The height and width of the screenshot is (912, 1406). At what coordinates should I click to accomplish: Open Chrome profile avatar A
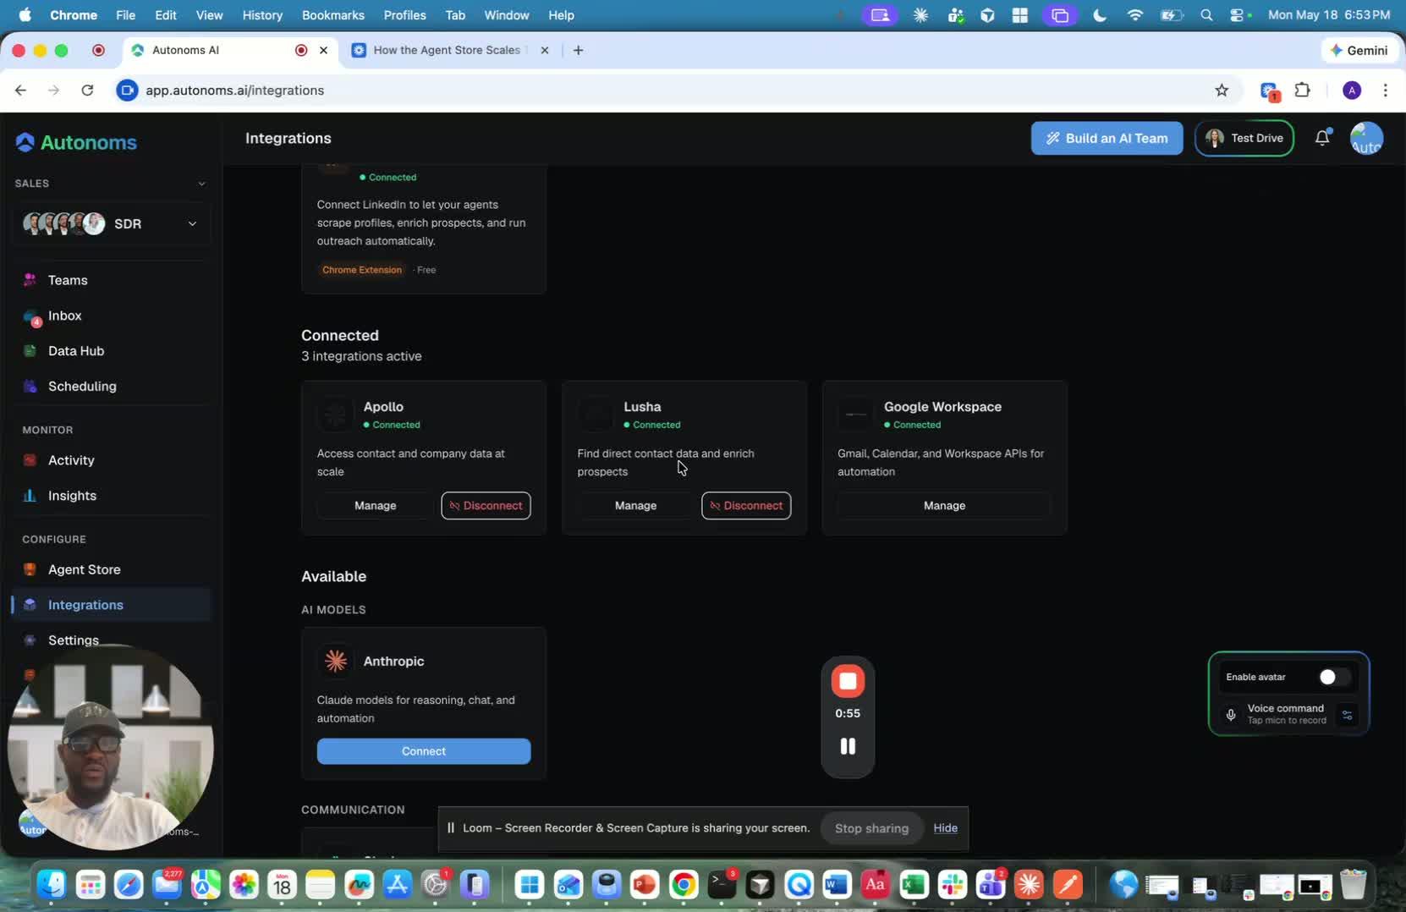(x=1352, y=91)
